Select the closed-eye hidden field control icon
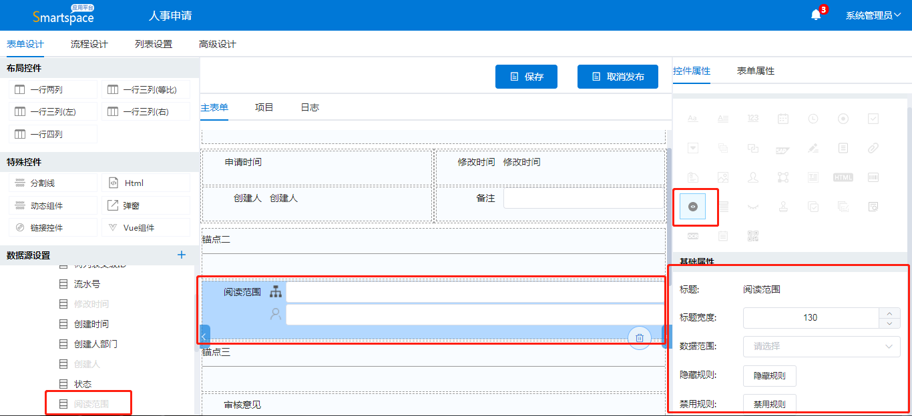912x416 pixels. (x=753, y=207)
